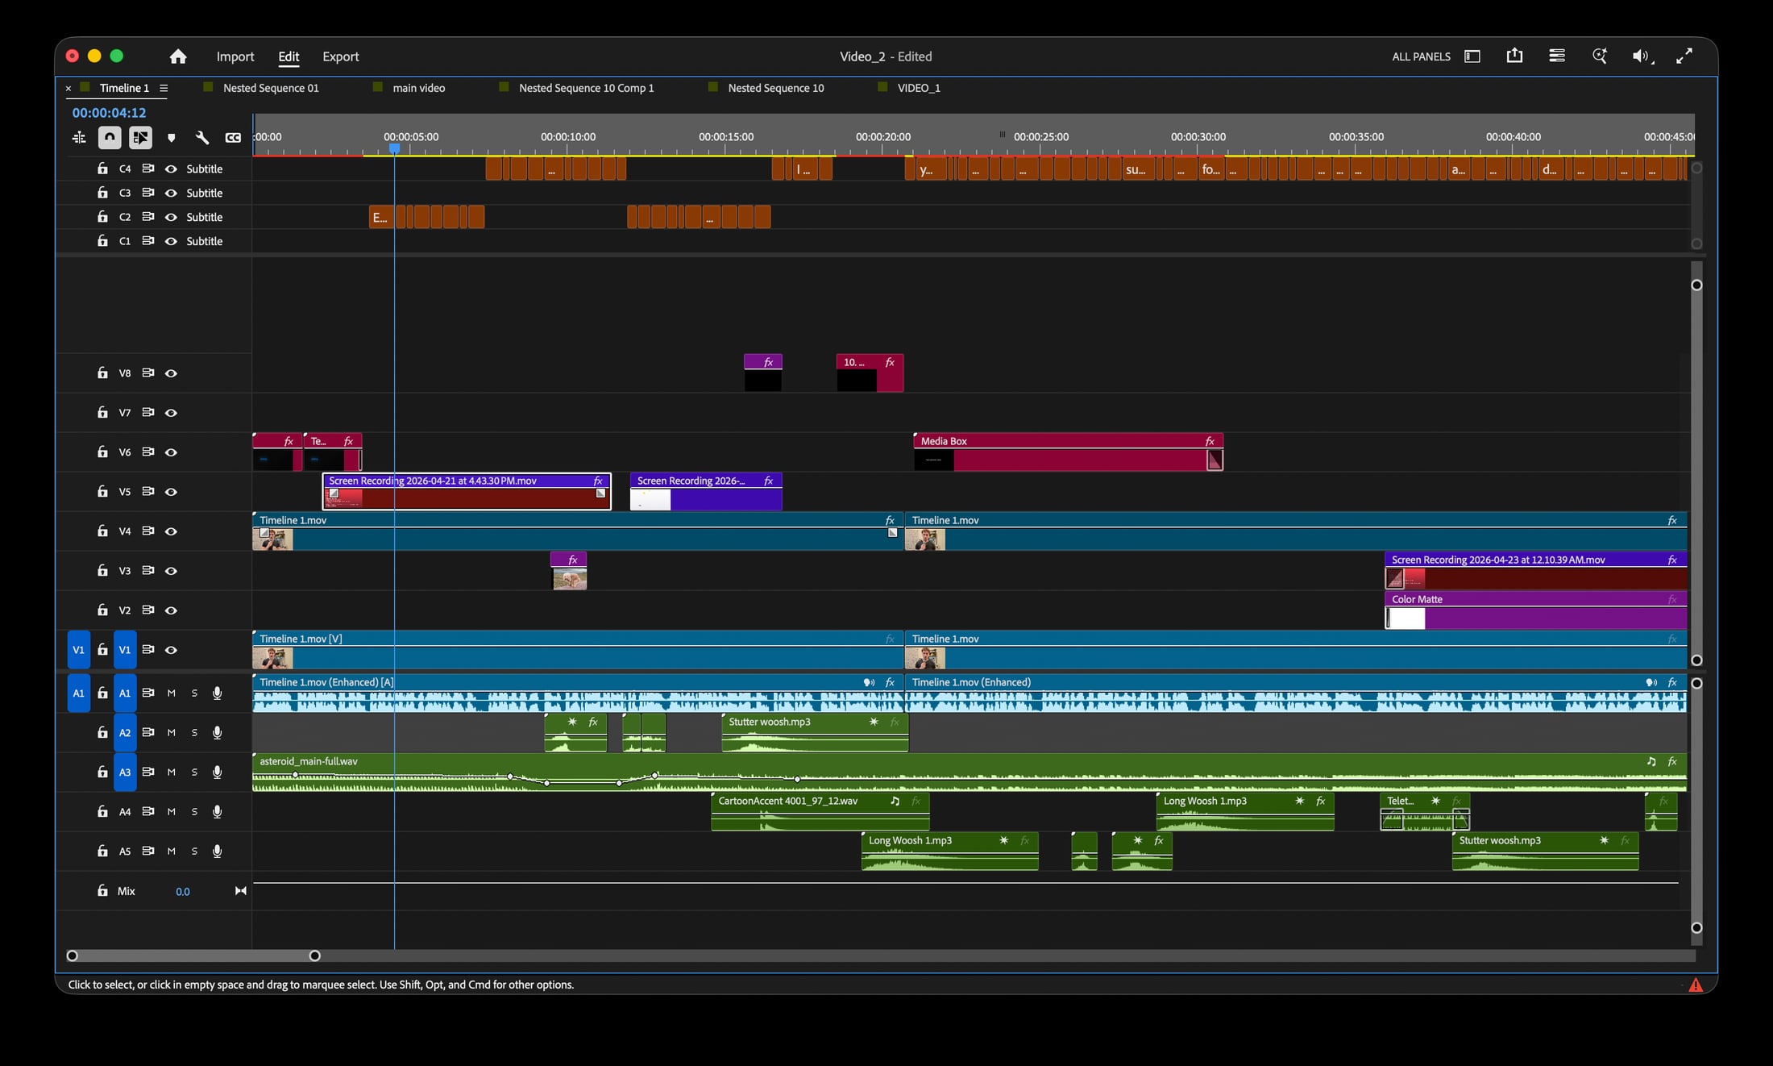
Task: Click the video tracks vertical scrollbar
Action: tap(1696, 473)
